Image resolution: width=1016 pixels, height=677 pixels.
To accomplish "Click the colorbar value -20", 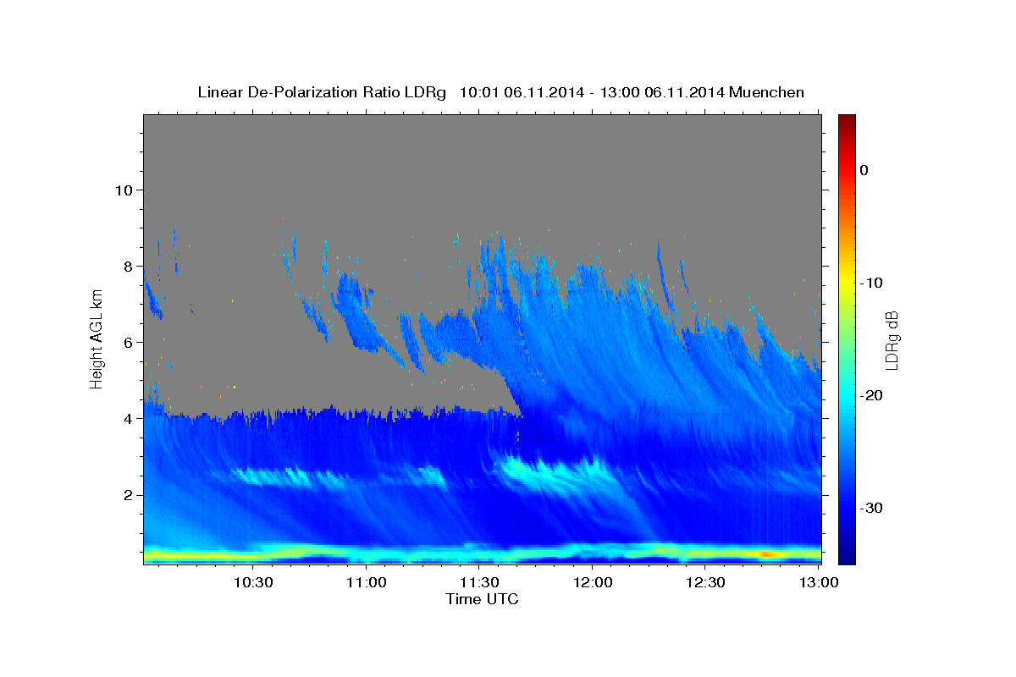I will [x=872, y=395].
